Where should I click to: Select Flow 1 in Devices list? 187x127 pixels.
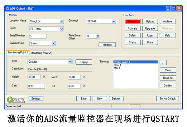click(x=135, y=65)
